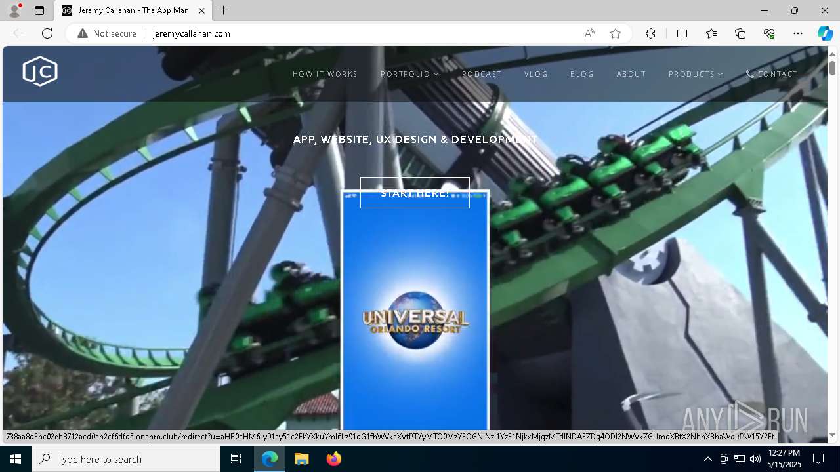Image resolution: width=840 pixels, height=472 pixels.
Task: Open the Copilot sidebar icon
Action: tap(825, 33)
